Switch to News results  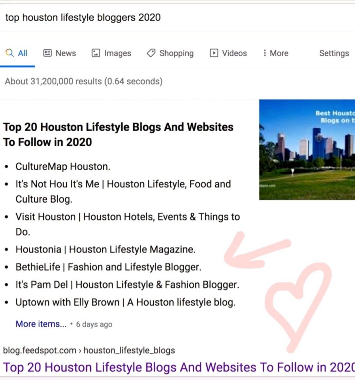(60, 53)
